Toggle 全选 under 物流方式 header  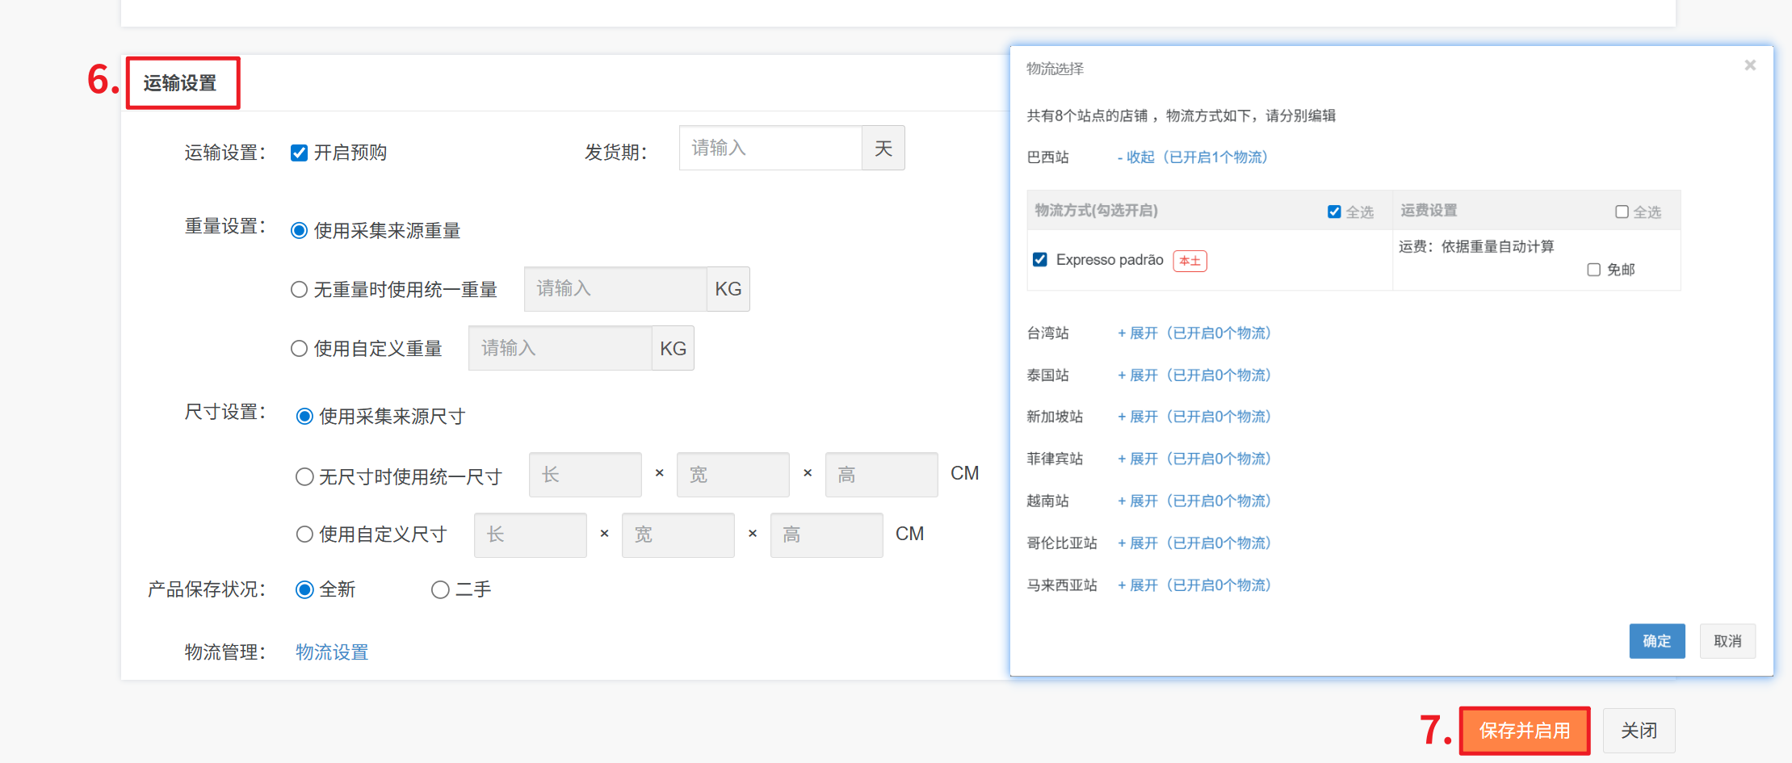(1334, 212)
